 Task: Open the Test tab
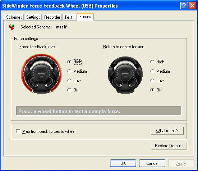click(x=68, y=17)
